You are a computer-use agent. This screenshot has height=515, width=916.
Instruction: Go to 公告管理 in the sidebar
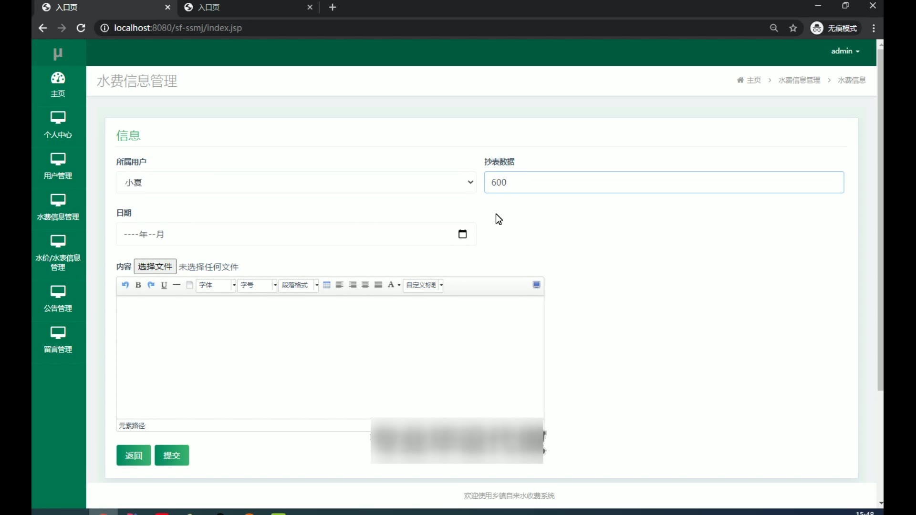(x=58, y=299)
